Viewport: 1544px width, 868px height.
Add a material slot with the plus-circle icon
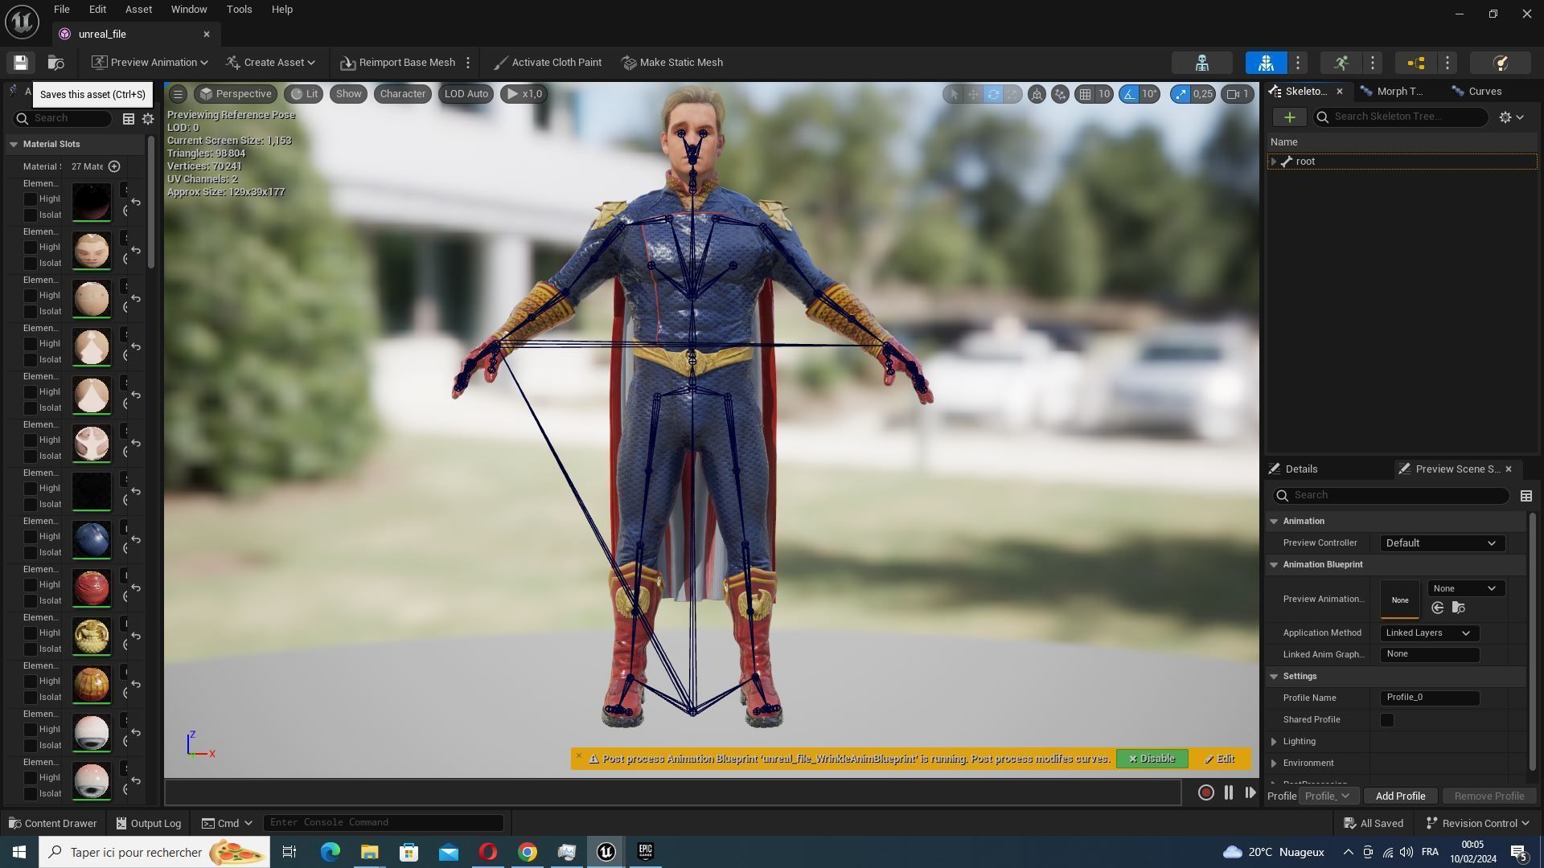pos(114,166)
